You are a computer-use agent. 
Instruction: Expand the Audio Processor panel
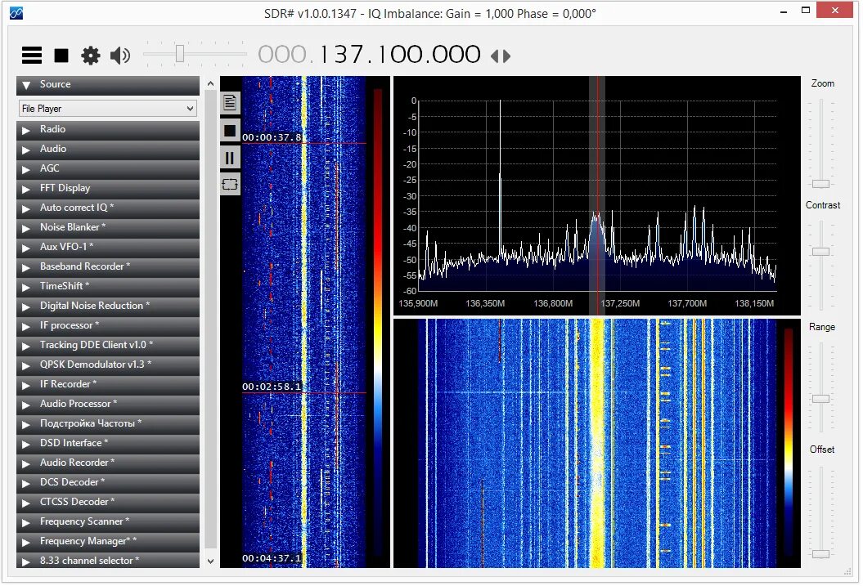point(108,404)
